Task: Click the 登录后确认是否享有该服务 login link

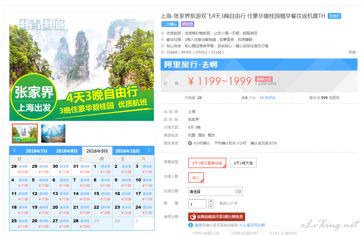Action: (216, 225)
